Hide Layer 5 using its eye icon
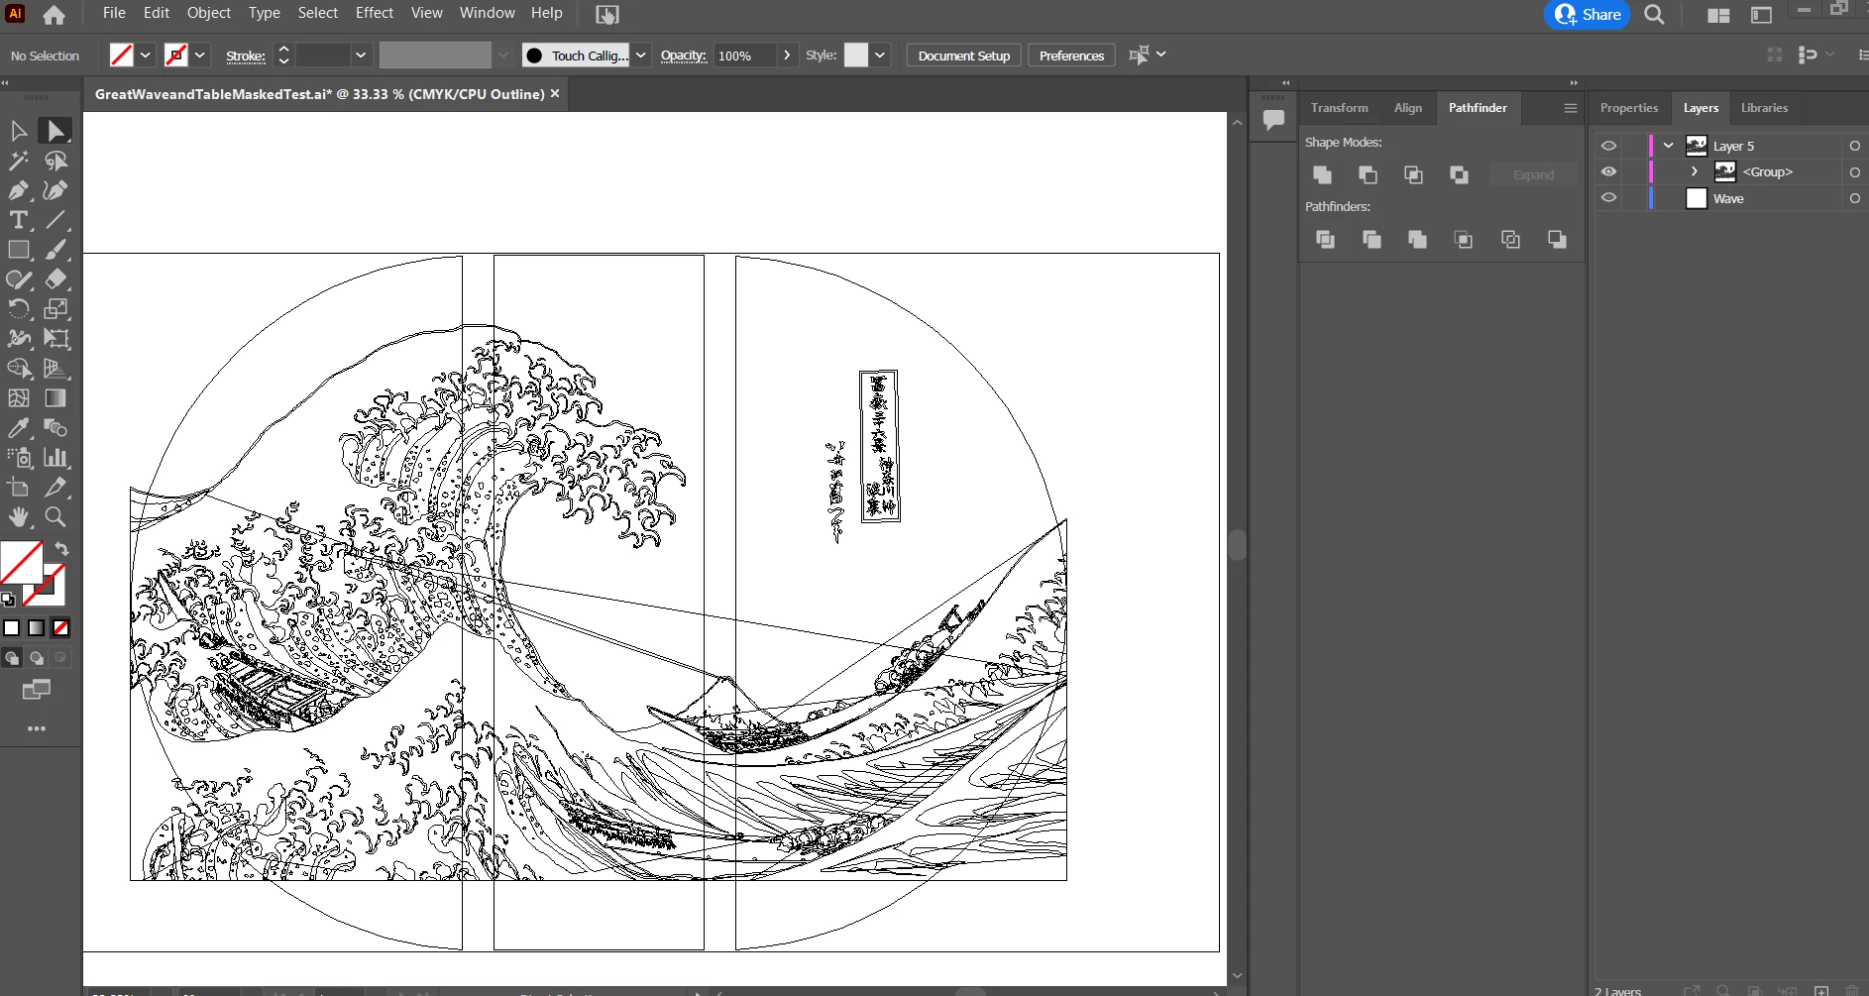 pos(1608,146)
